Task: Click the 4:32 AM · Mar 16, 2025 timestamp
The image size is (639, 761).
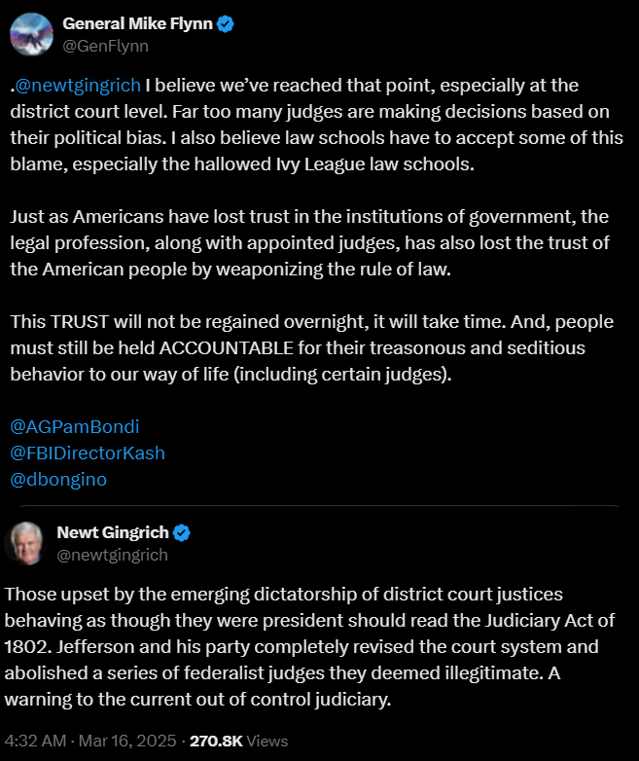Action: pos(90,742)
